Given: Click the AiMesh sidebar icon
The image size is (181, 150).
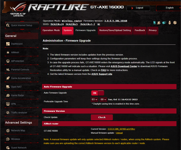Looking at the screenshot, I should pyautogui.click(x=8, y=52).
